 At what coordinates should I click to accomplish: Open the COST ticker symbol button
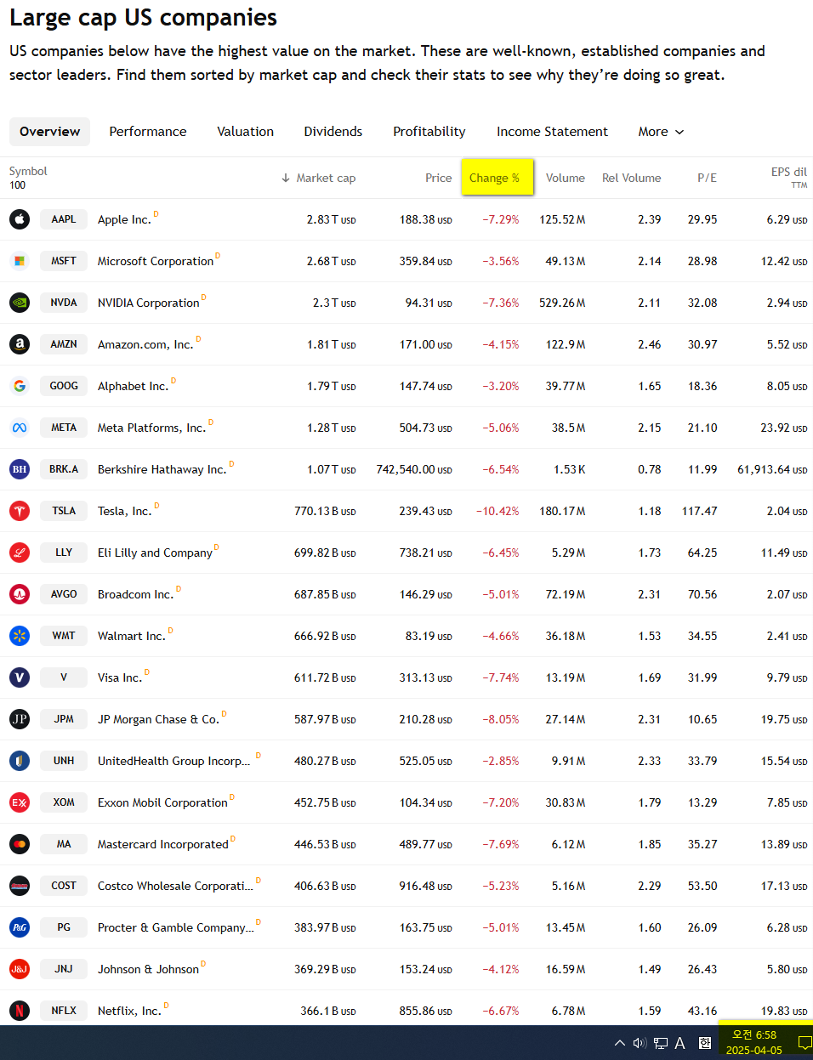(x=64, y=886)
